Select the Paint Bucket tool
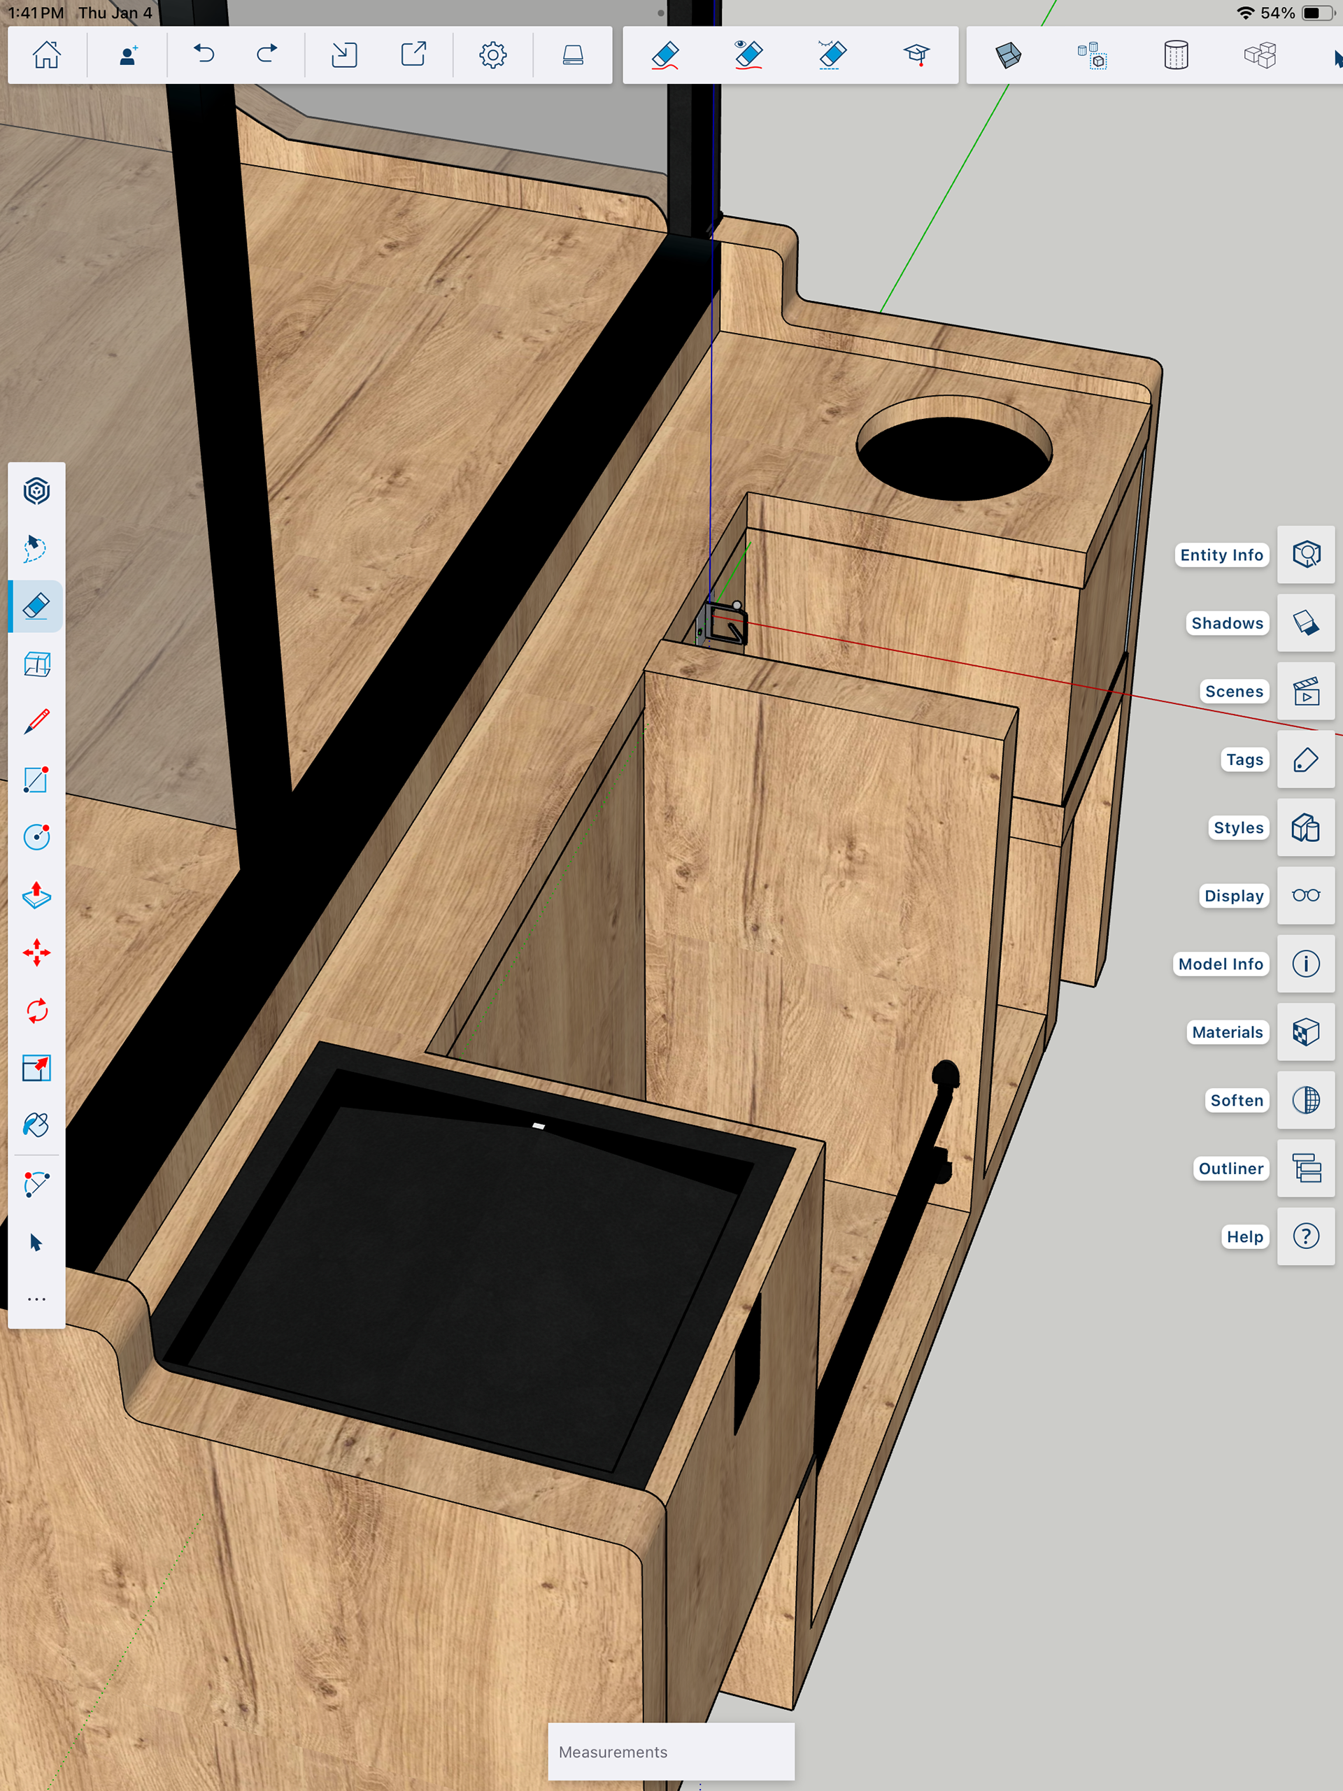The width and height of the screenshot is (1343, 1791). 36,1125
